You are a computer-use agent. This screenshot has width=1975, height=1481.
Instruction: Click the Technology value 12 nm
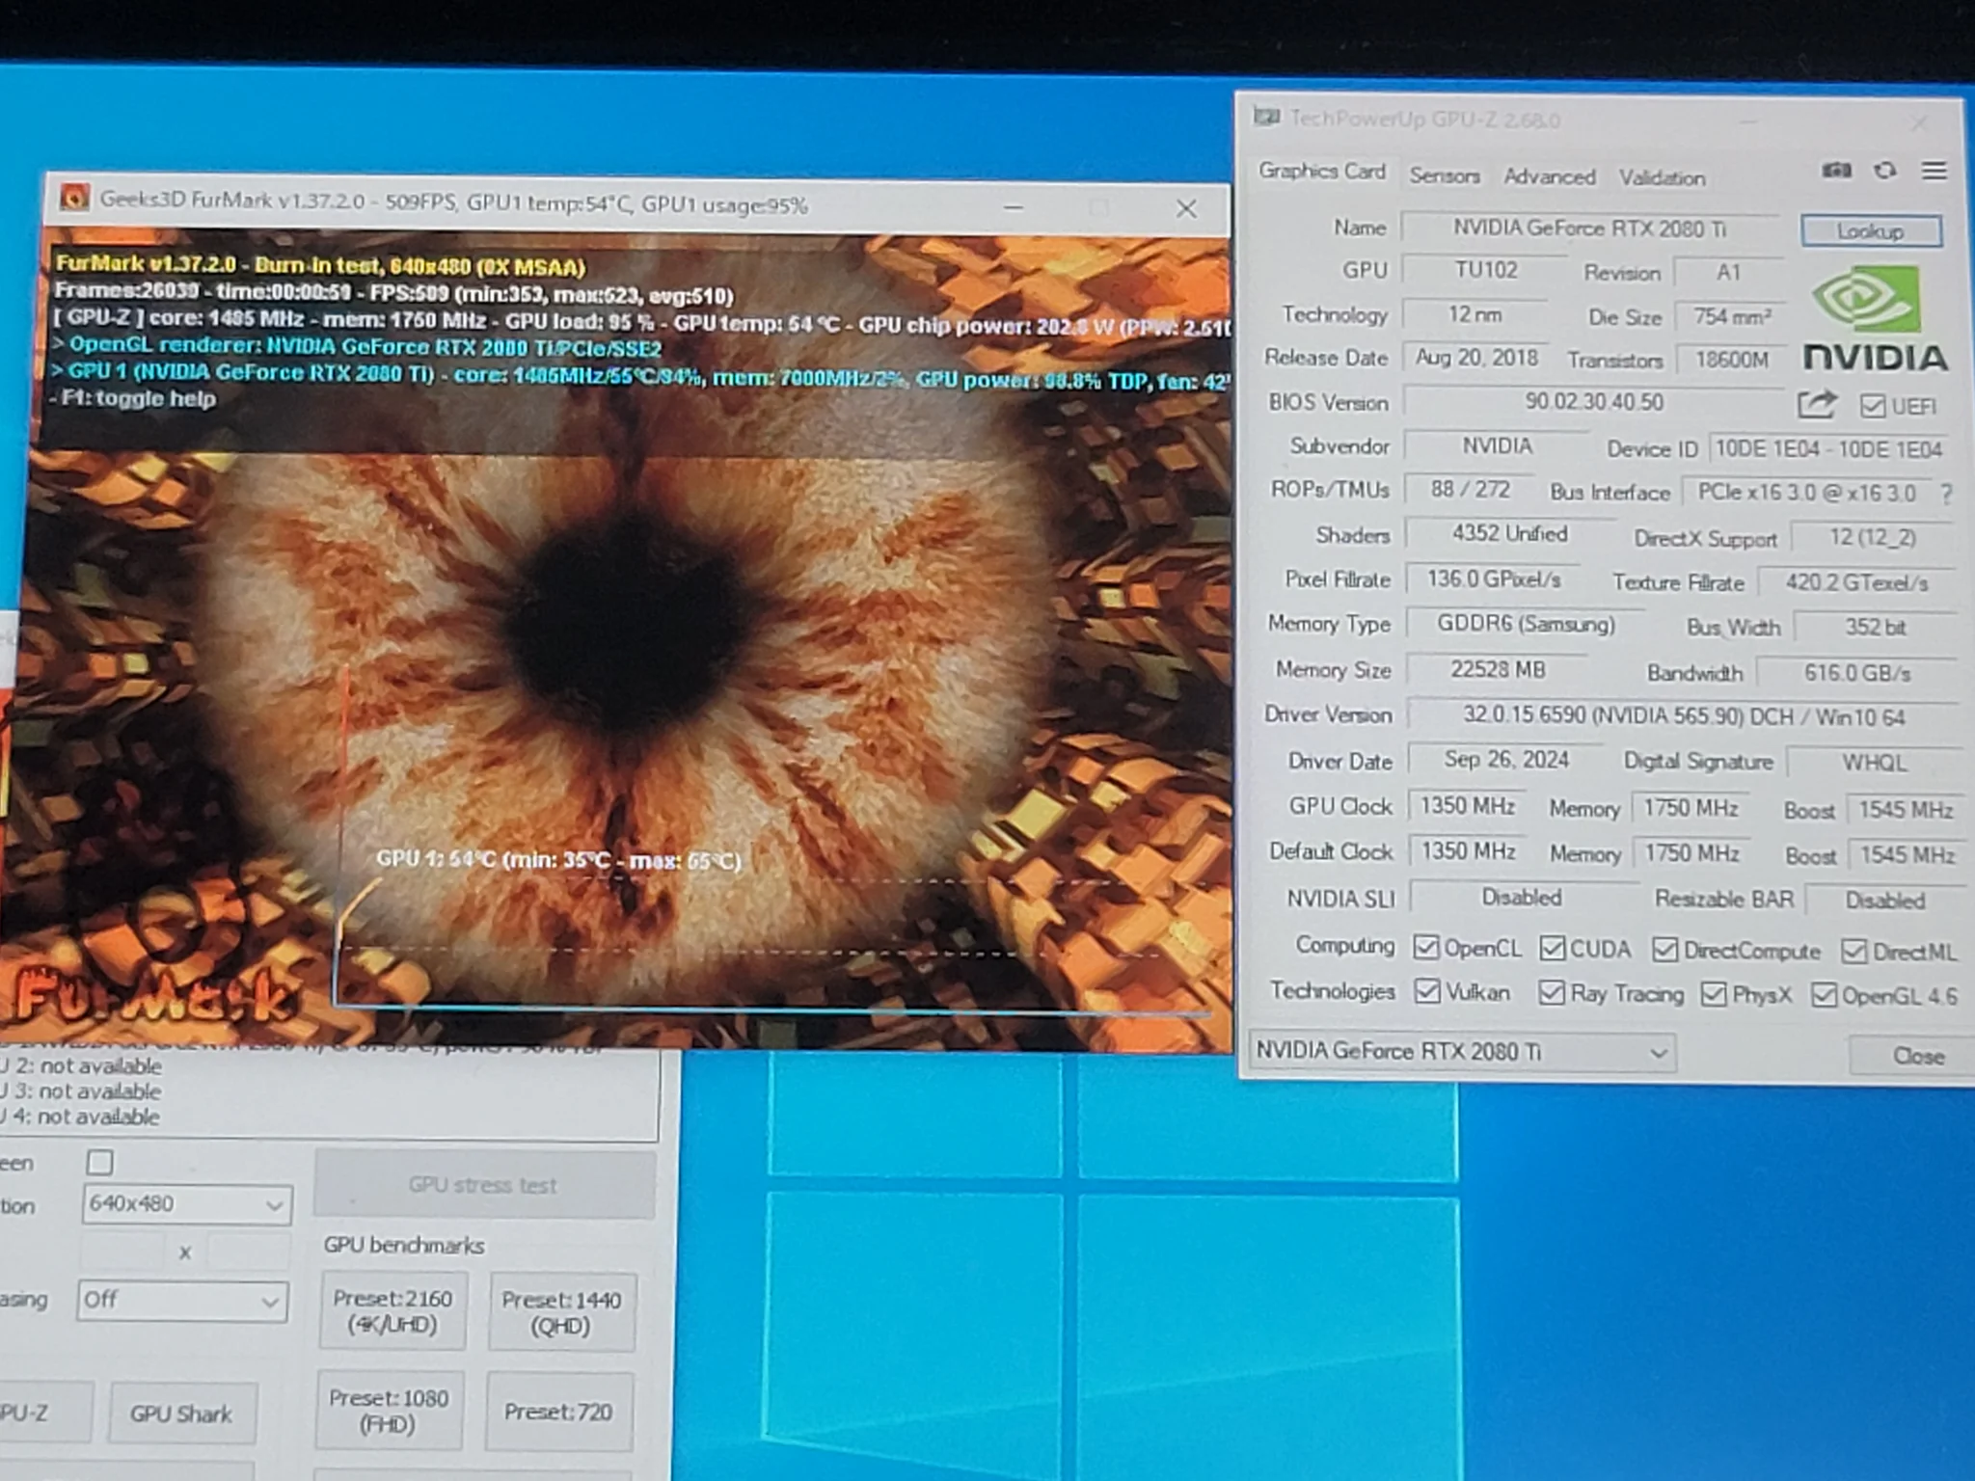[1474, 315]
